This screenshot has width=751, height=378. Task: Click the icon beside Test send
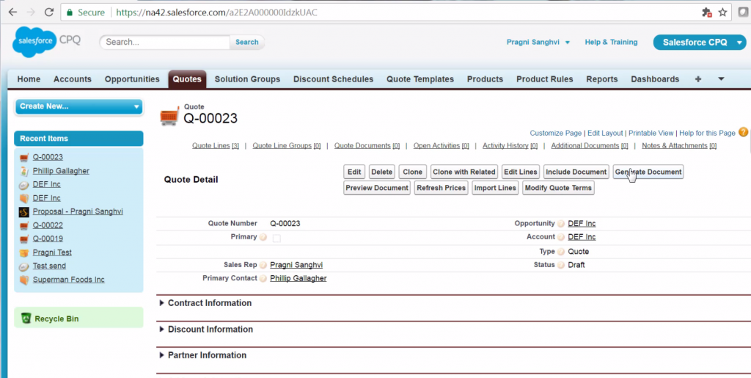pos(24,266)
